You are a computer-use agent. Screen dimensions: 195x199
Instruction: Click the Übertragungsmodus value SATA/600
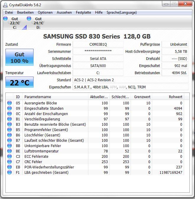pos(98,66)
